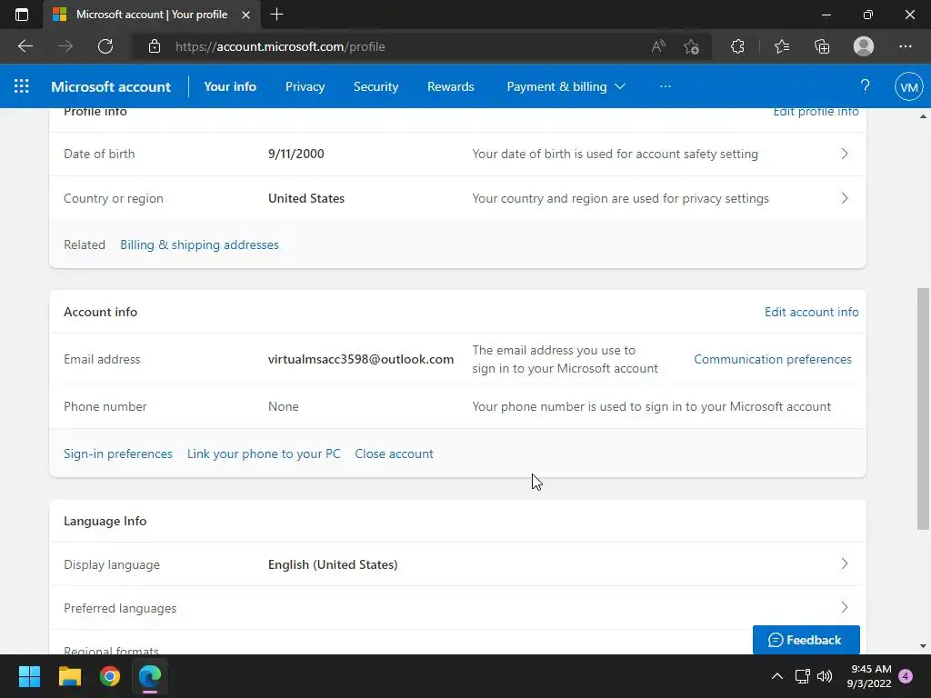
Task: Open Billing & shipping addresses link
Action: tap(199, 244)
